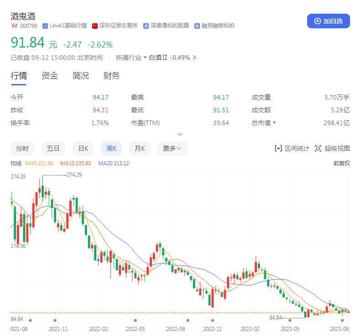This screenshot has height=336, width=356.
Task: Click the 换手率 value 1.76%
Action: tap(100, 123)
